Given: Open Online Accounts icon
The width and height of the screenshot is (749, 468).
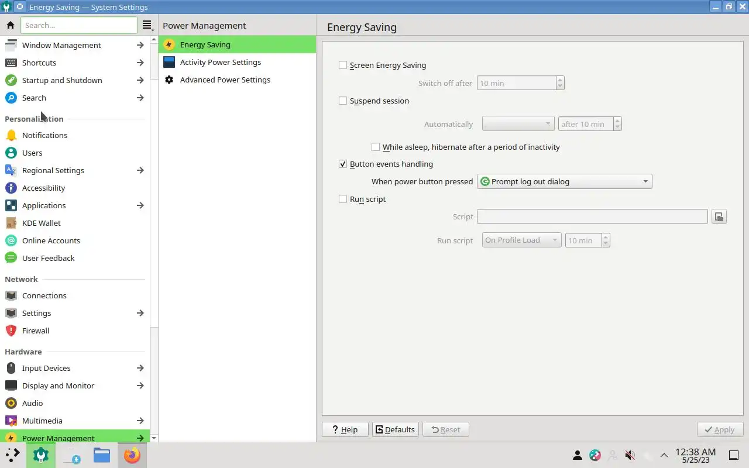Looking at the screenshot, I should tap(11, 240).
